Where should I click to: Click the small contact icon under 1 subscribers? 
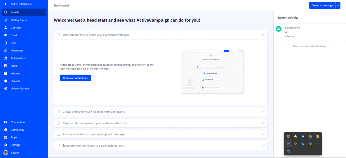click(286, 32)
